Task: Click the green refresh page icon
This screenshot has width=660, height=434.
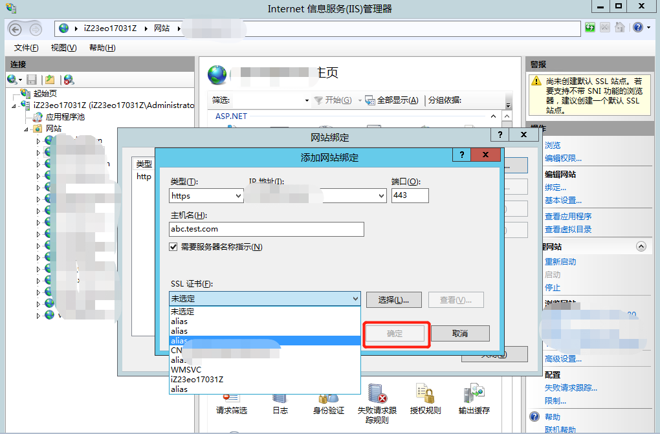Action: coord(590,28)
